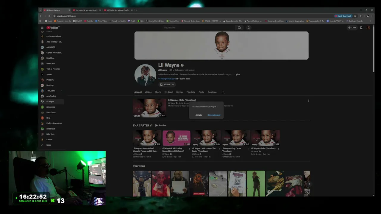The height and width of the screenshot is (214, 381).
Task: Confirm with Se désabonner
Action: pos(214,115)
